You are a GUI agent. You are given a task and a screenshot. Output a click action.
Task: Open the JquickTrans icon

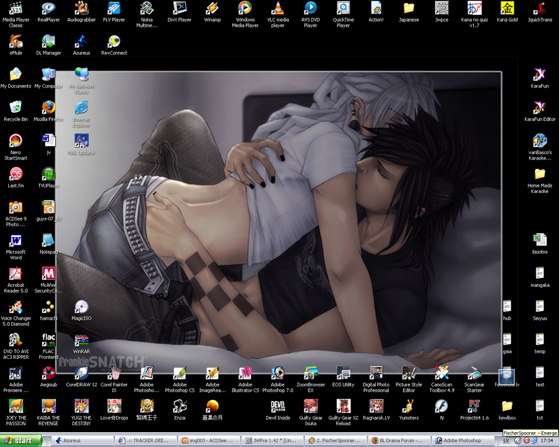(540, 12)
